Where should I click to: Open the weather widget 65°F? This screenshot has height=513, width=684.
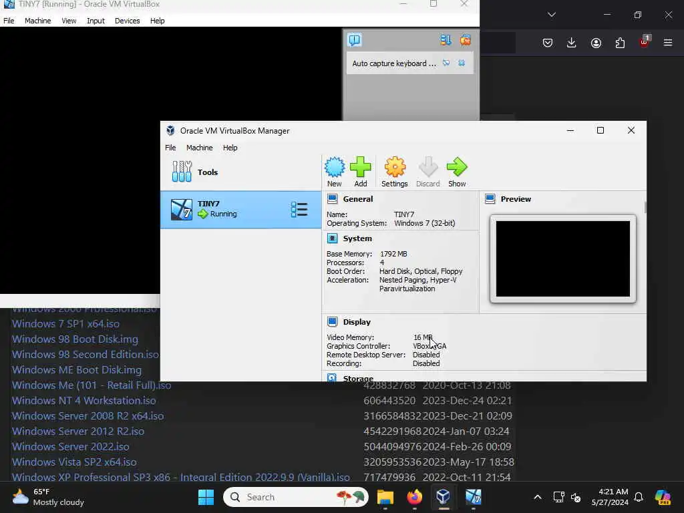(x=48, y=497)
